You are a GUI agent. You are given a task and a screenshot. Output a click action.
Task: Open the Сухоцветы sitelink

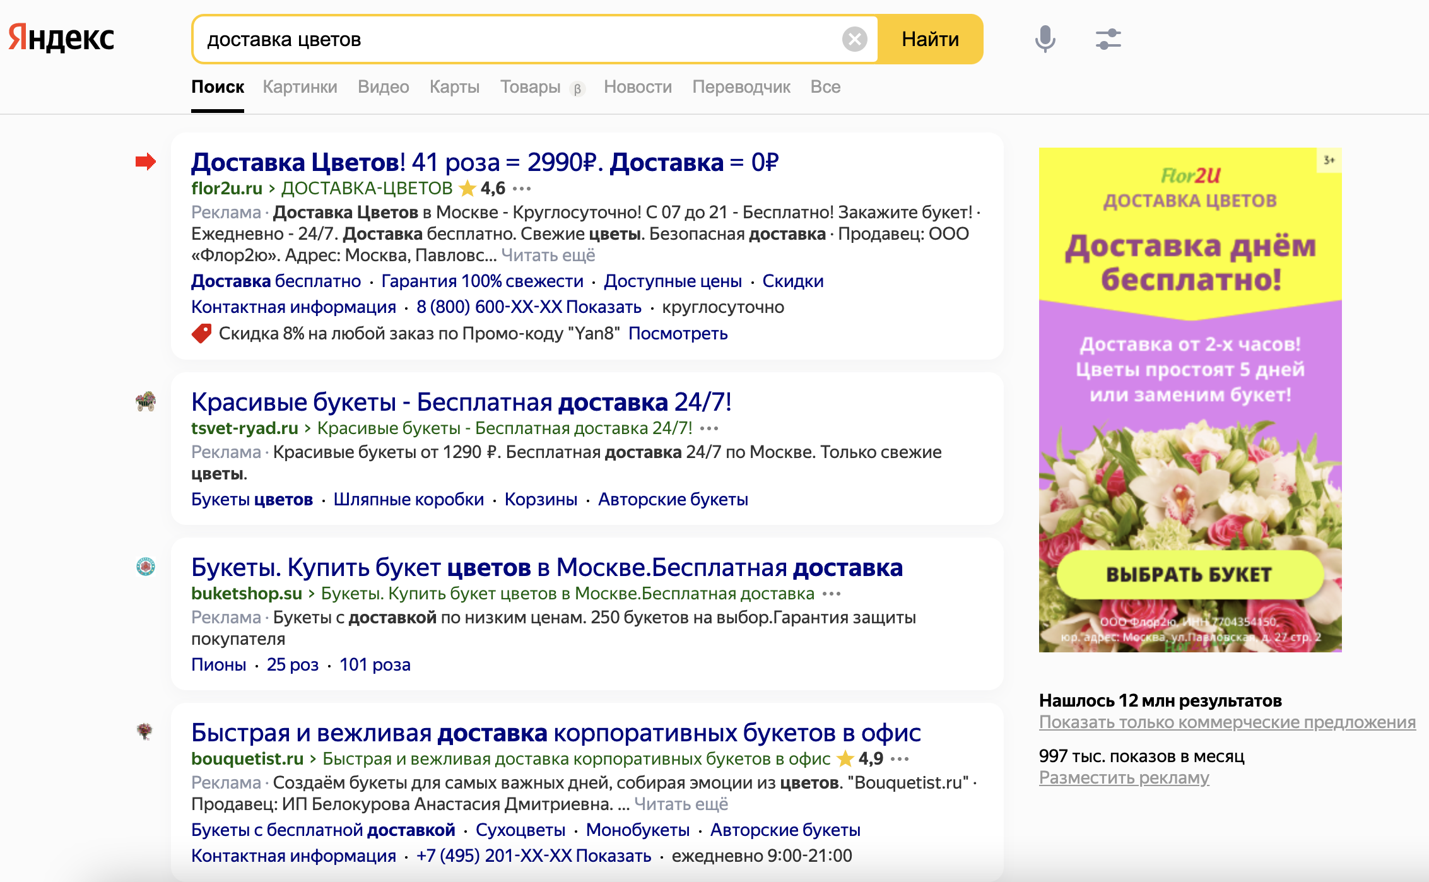pos(520,830)
